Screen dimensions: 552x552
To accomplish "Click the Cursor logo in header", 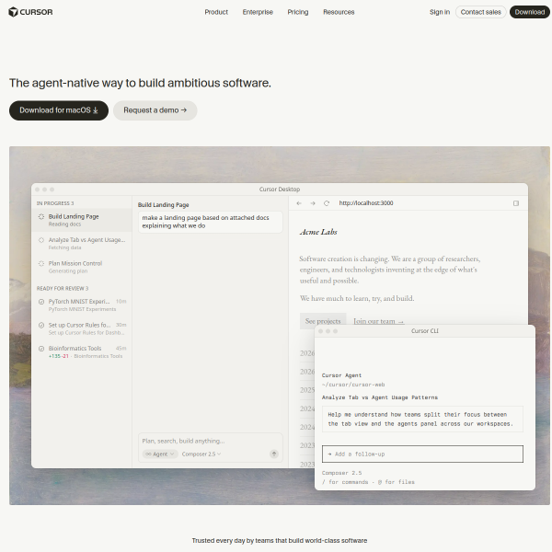I will tap(30, 12).
